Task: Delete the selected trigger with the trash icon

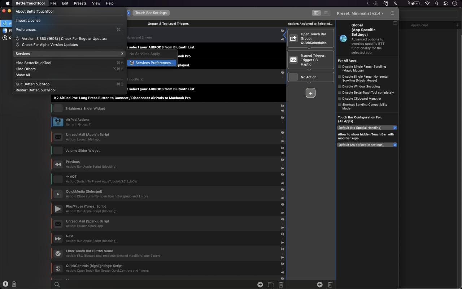Action: [281, 285]
